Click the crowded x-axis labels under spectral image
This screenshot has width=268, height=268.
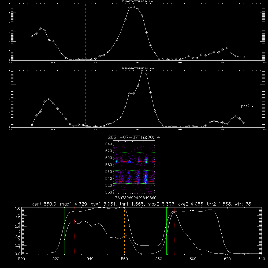click(136, 198)
